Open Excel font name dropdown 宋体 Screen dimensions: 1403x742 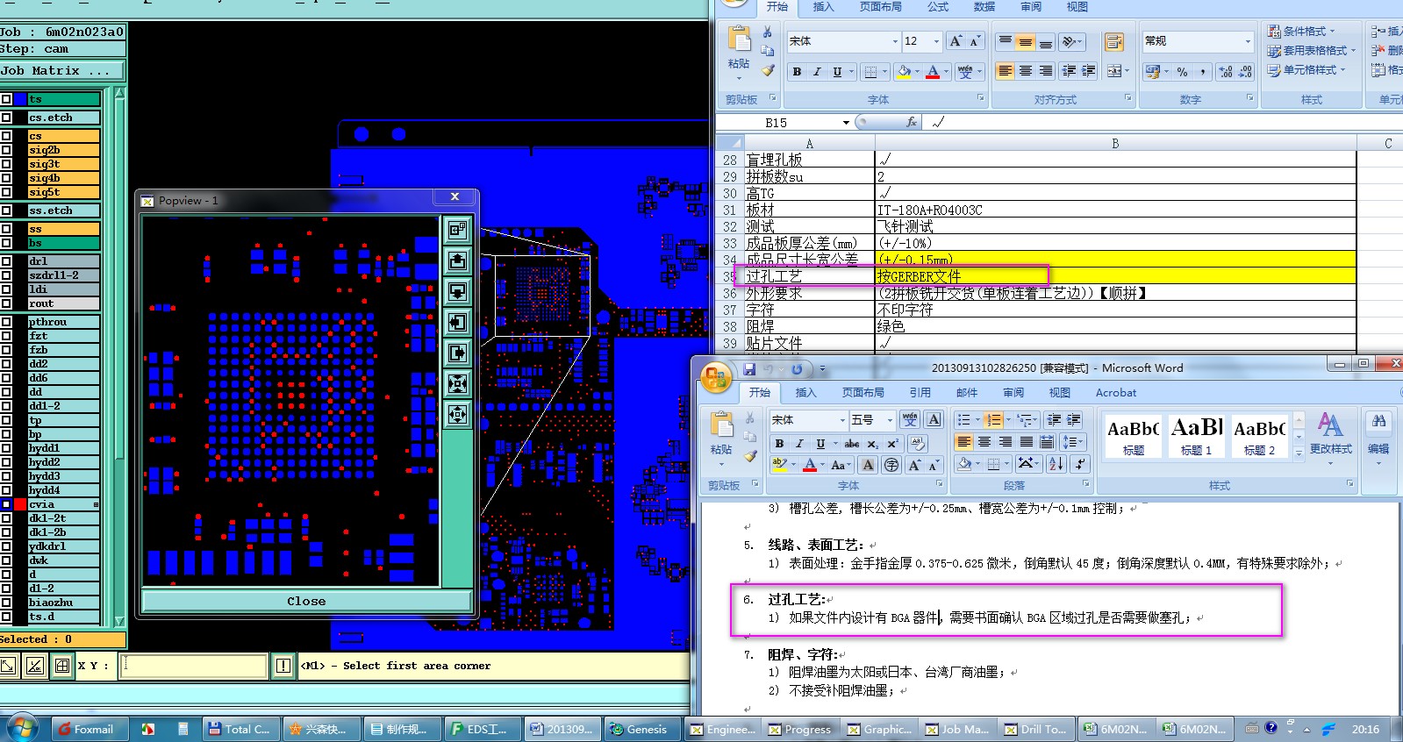[895, 41]
